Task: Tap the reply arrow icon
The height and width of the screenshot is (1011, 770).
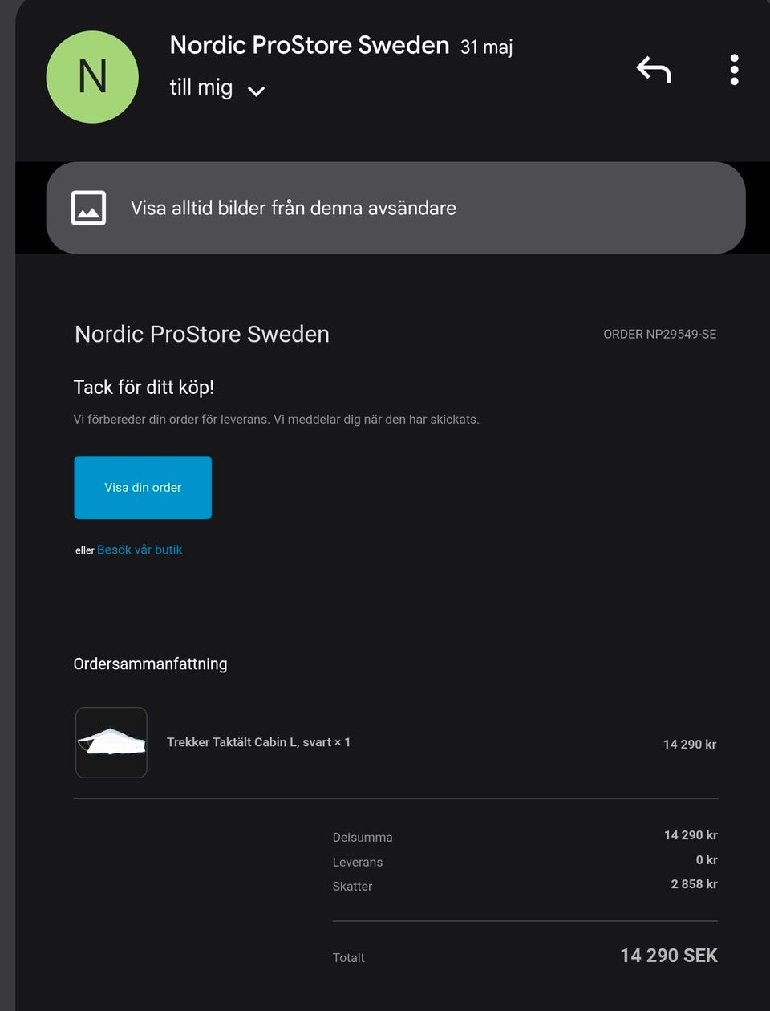Action: click(654, 70)
